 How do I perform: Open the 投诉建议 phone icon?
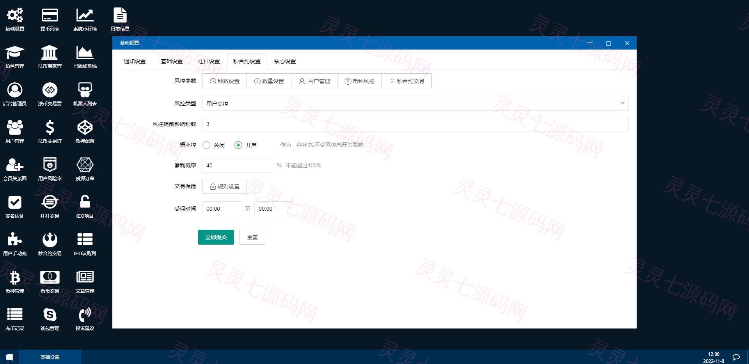click(x=85, y=315)
